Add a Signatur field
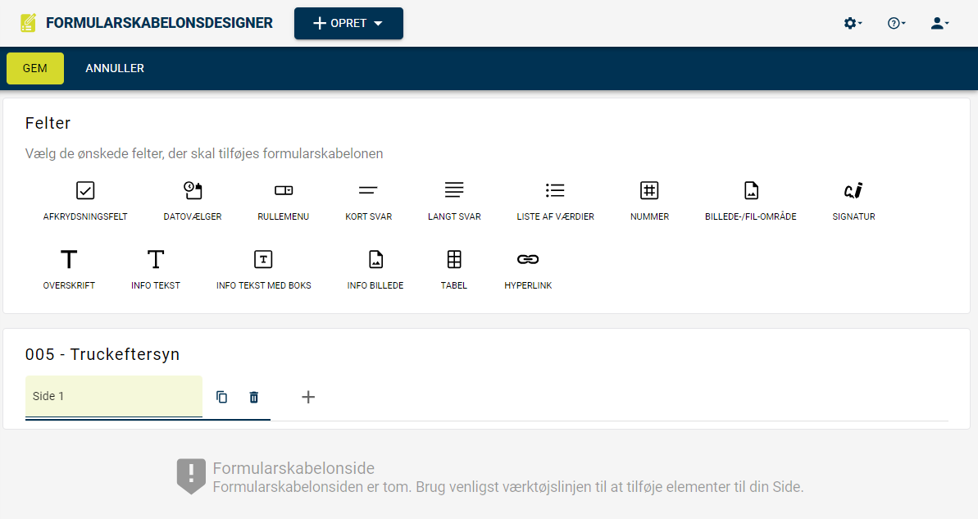This screenshot has width=978, height=519. pos(854,201)
